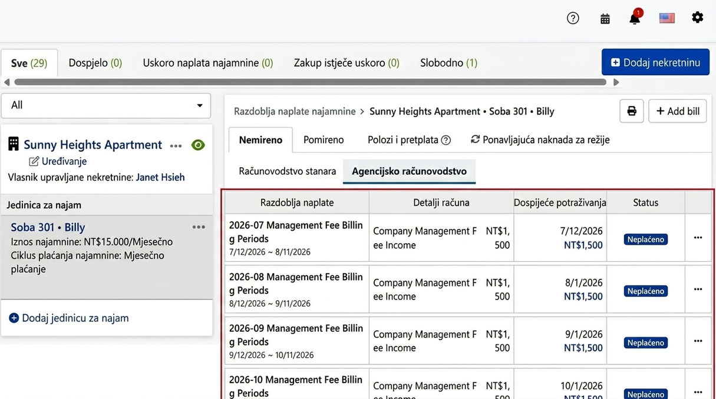The height and width of the screenshot is (399, 716).
Task: Click the 2026-09 Management Fee Billing Periods cell
Action: click(297, 341)
